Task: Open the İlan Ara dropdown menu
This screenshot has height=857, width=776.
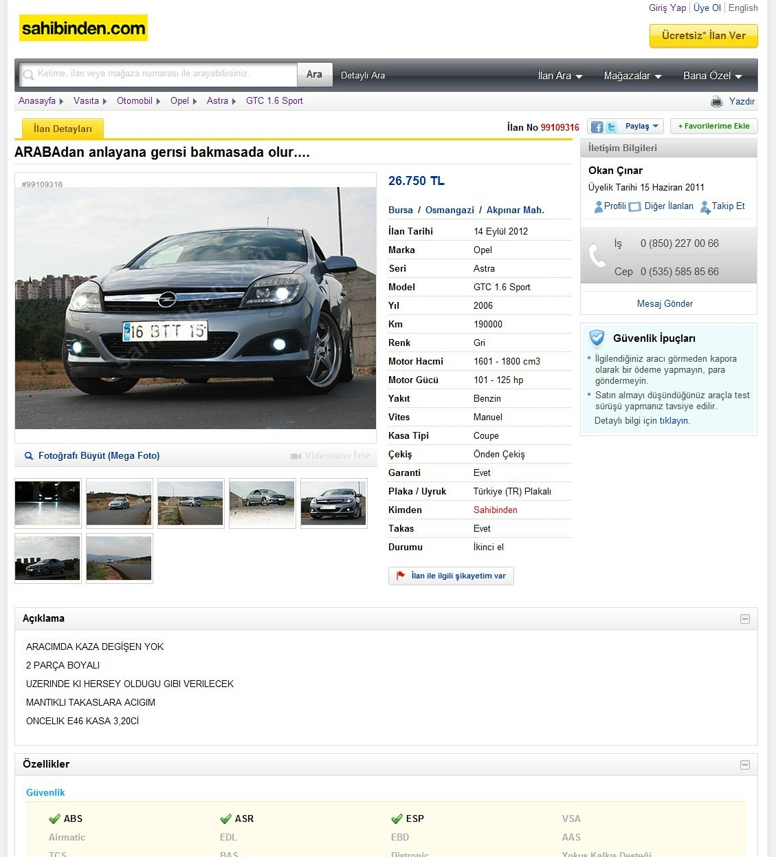Action: (x=560, y=76)
